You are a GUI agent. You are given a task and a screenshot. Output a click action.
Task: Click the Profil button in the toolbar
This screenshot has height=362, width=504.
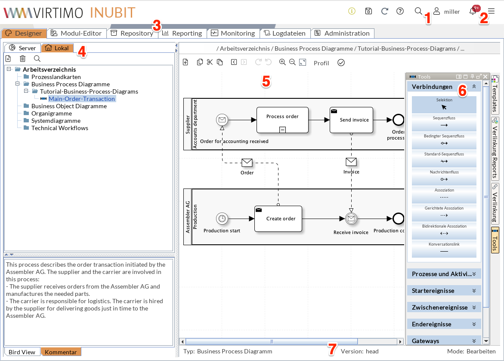coord(321,63)
